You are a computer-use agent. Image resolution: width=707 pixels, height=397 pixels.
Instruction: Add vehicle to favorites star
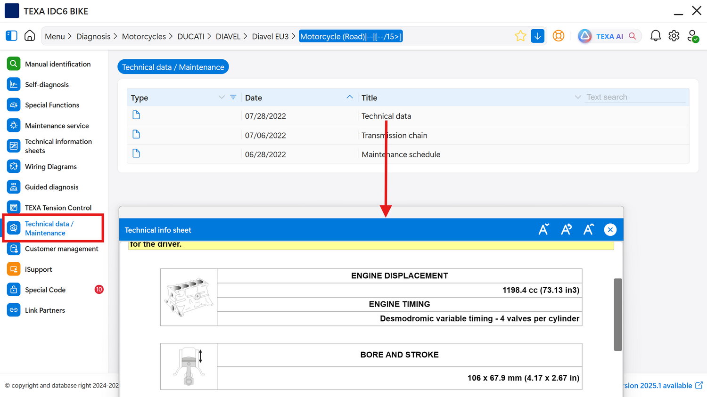[520, 36]
